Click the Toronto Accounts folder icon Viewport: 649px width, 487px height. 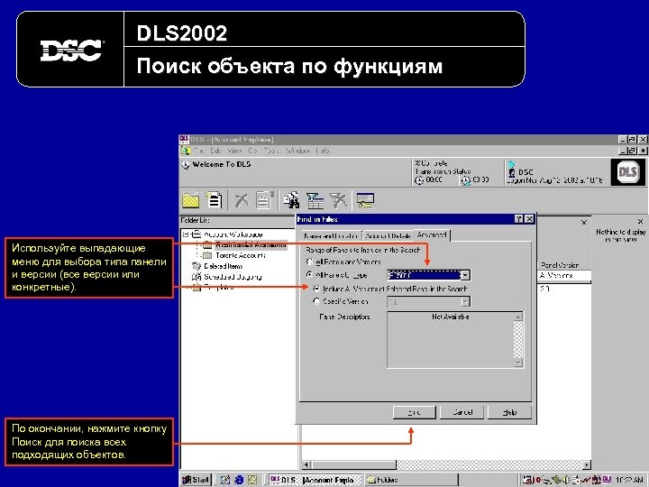pos(207,255)
